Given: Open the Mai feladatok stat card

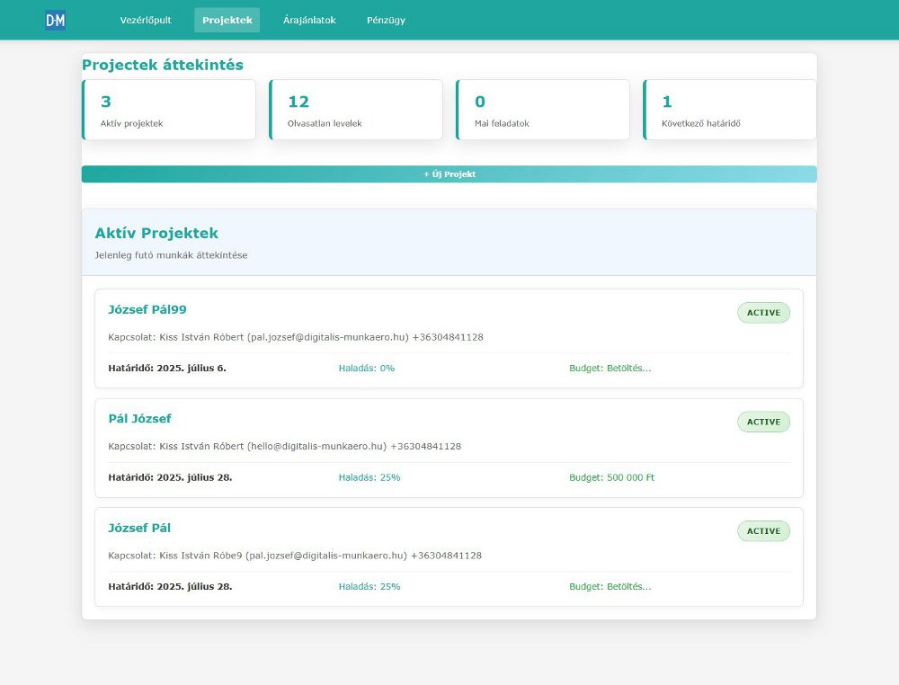Looking at the screenshot, I should (x=543, y=110).
